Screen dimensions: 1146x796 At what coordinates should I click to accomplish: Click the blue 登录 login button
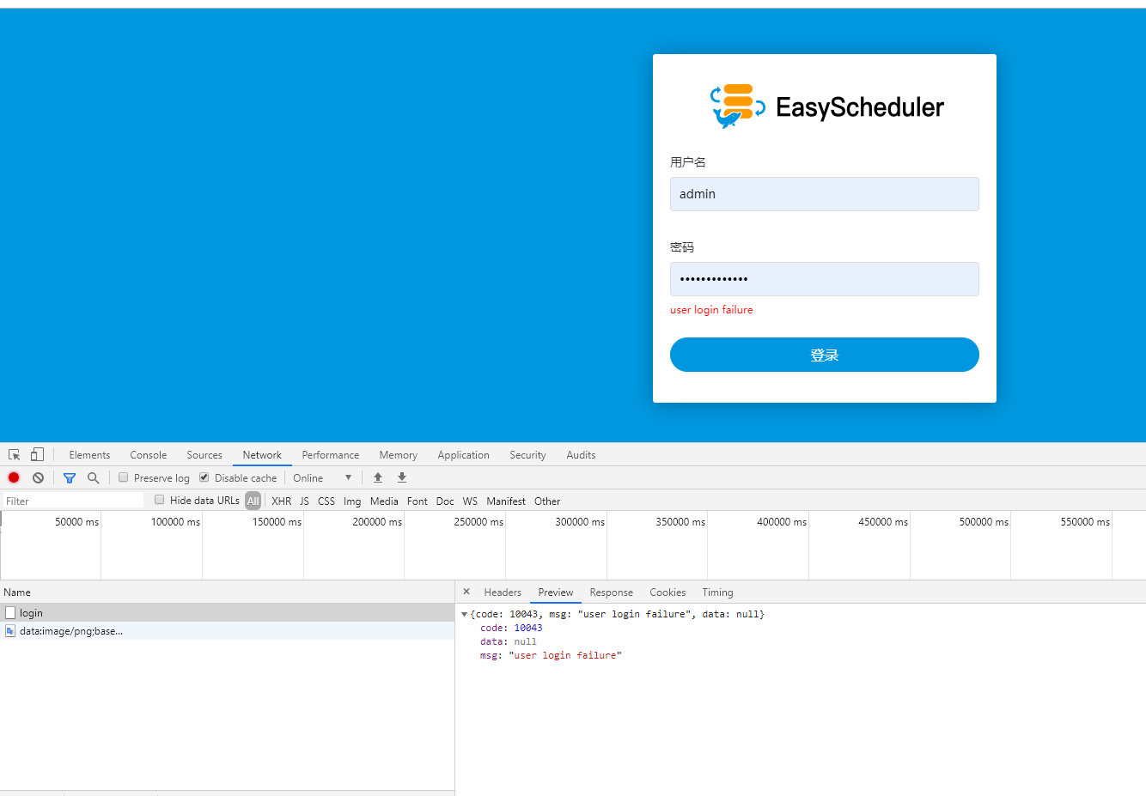pyautogui.click(x=825, y=355)
